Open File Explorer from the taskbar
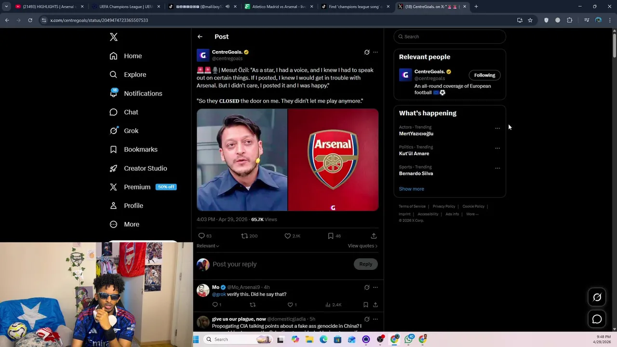 click(x=309, y=339)
